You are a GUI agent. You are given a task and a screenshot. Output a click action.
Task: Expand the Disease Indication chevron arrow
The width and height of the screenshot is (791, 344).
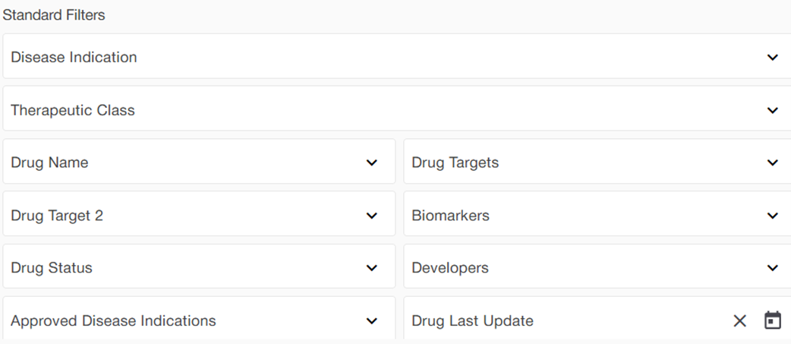tap(772, 57)
